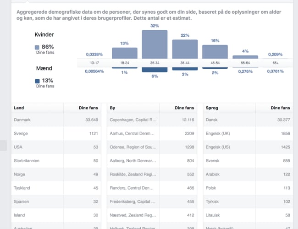
Task: Click the By column header
Action: [112, 108]
